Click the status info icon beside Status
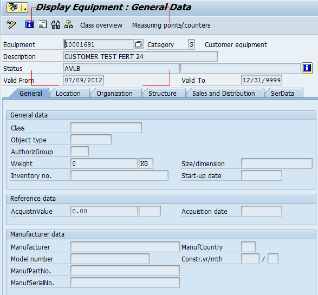The height and width of the screenshot is (295, 318). pyautogui.click(x=307, y=68)
